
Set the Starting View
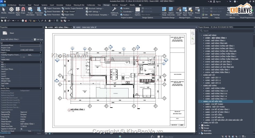[x=190, y=11]
